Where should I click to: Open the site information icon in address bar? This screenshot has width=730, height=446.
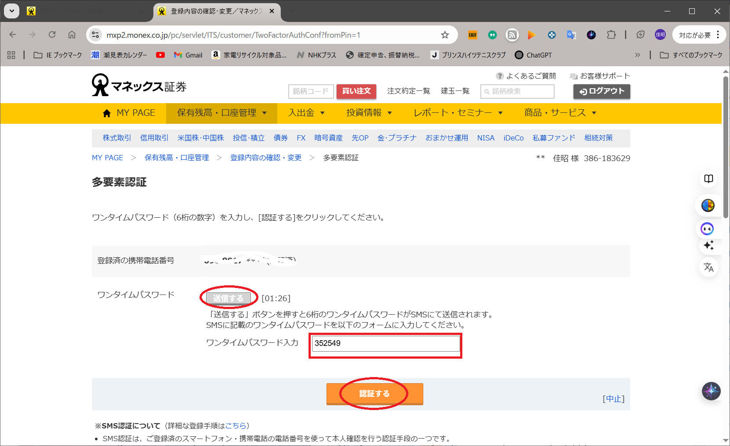coord(95,35)
